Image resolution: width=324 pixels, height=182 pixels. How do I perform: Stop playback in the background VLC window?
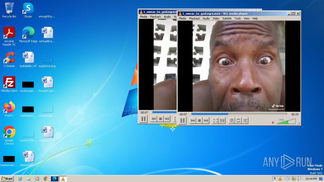pyautogui.click(x=160, y=119)
